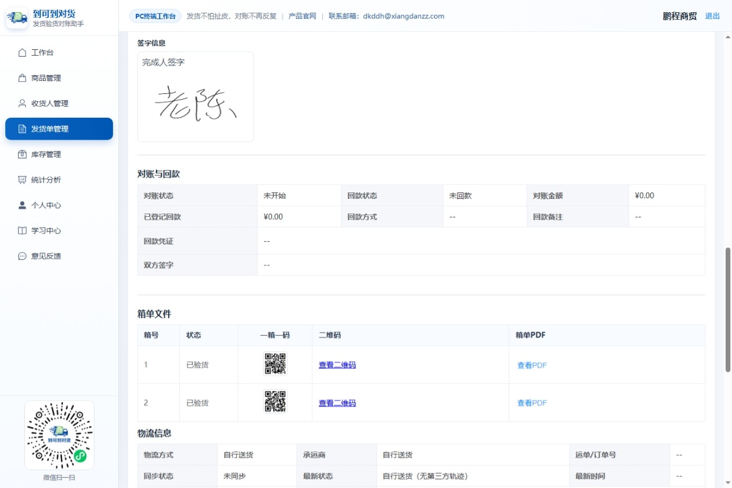732x488 pixels.
Task: Click the 对账金额 value ¥0.00
Action: pos(644,196)
